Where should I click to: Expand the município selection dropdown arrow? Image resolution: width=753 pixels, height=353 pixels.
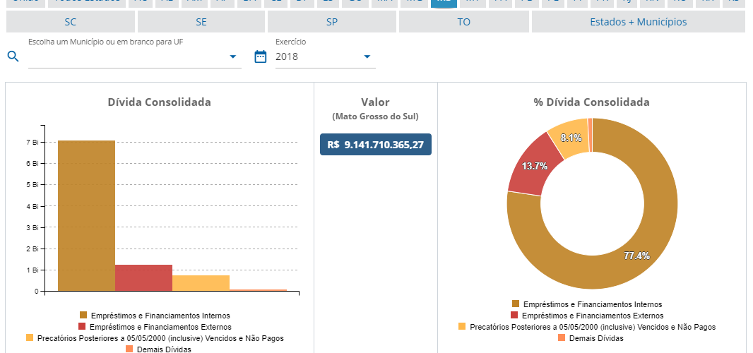click(x=233, y=56)
